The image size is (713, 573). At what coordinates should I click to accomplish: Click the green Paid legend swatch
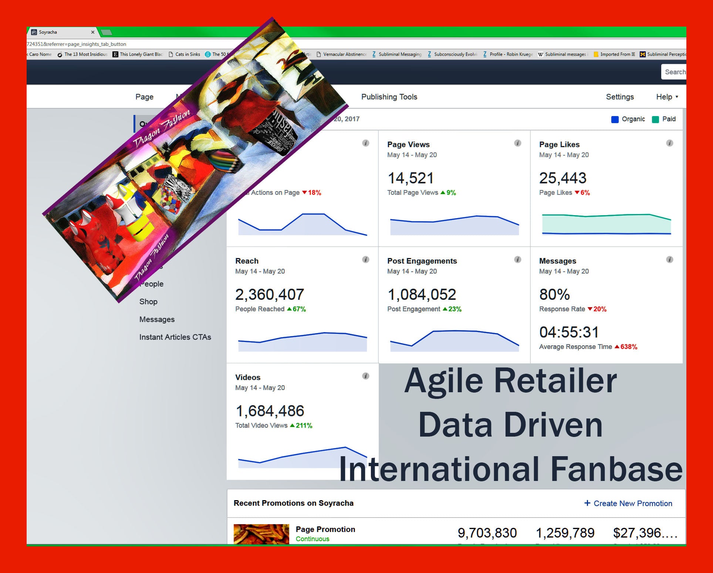coord(655,119)
